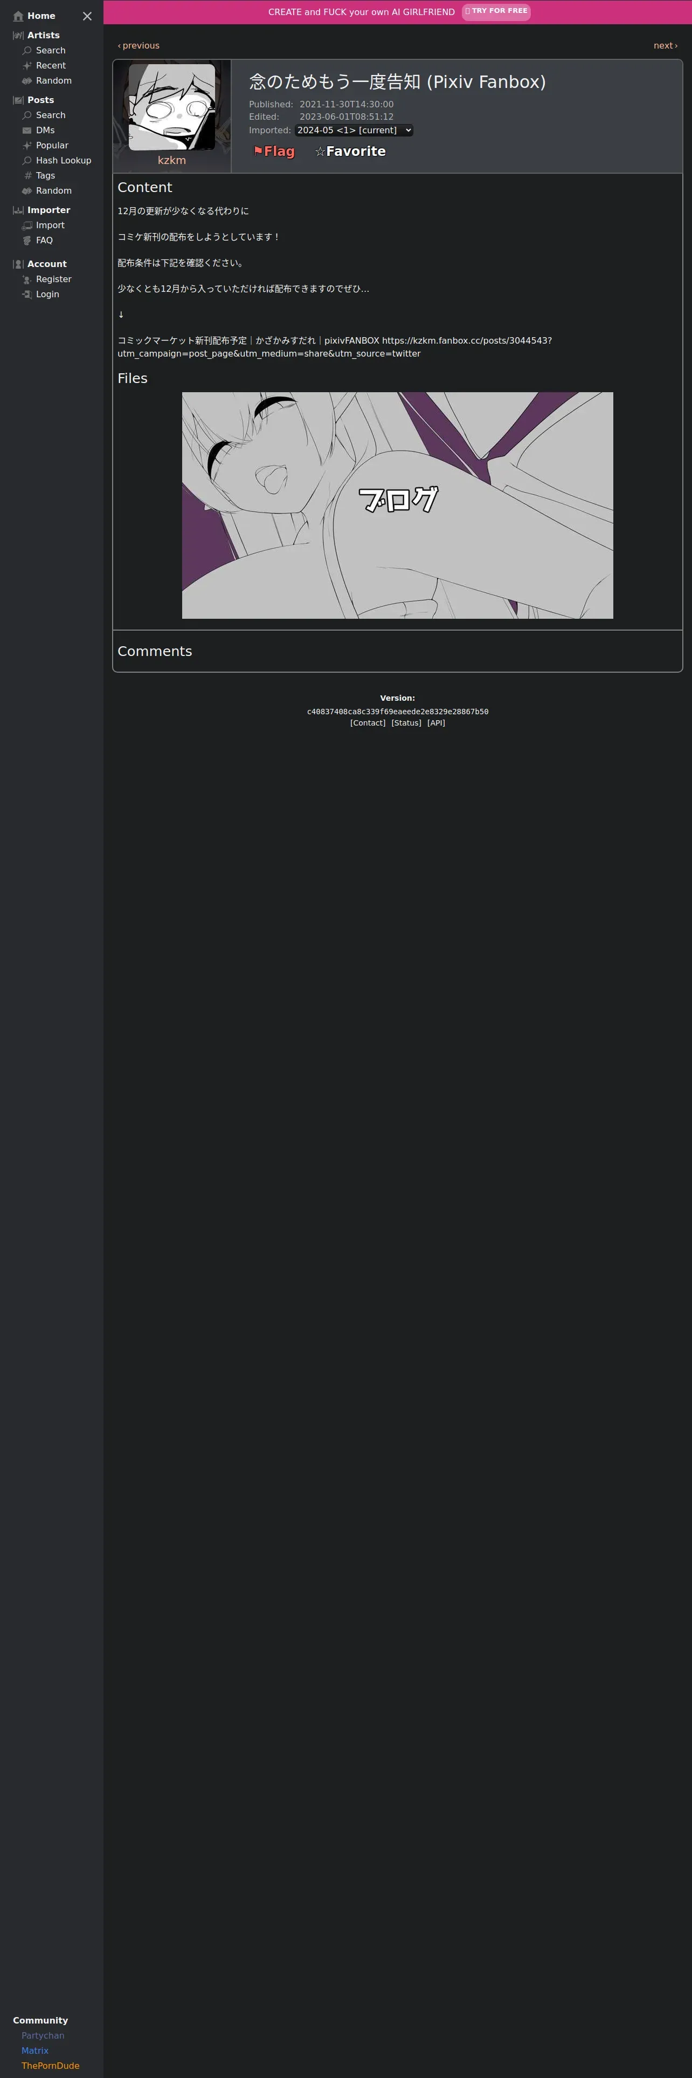This screenshot has height=2078, width=692.
Task: Open ThePornDude community link
Action: [50, 2066]
